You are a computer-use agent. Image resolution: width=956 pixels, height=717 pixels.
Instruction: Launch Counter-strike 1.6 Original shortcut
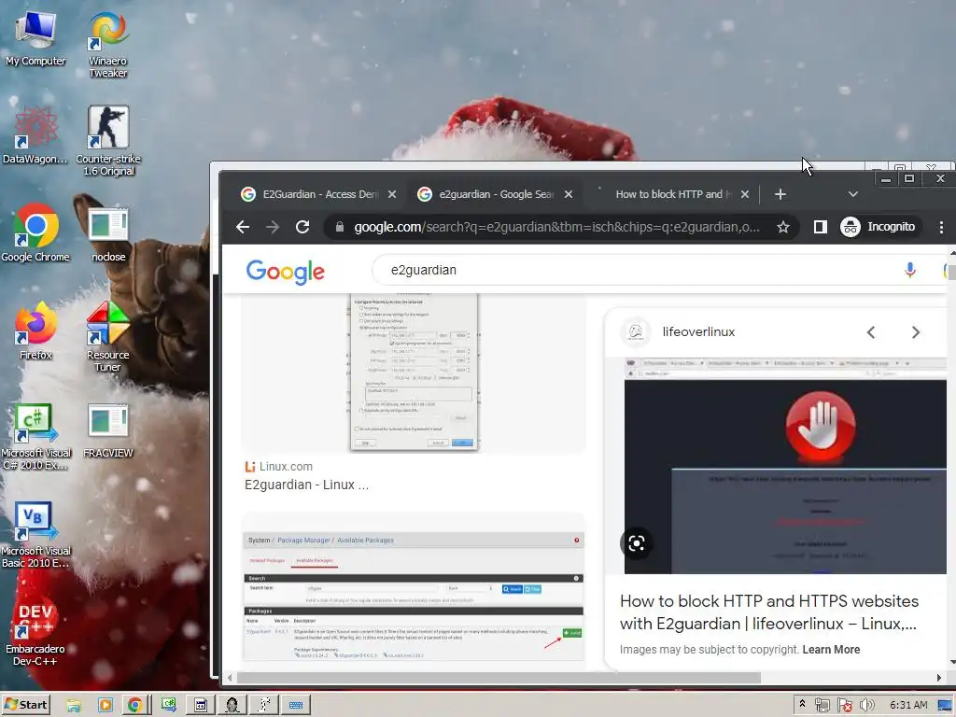pyautogui.click(x=108, y=141)
